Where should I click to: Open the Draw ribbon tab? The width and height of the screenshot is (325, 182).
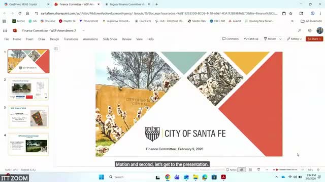coord(42,39)
